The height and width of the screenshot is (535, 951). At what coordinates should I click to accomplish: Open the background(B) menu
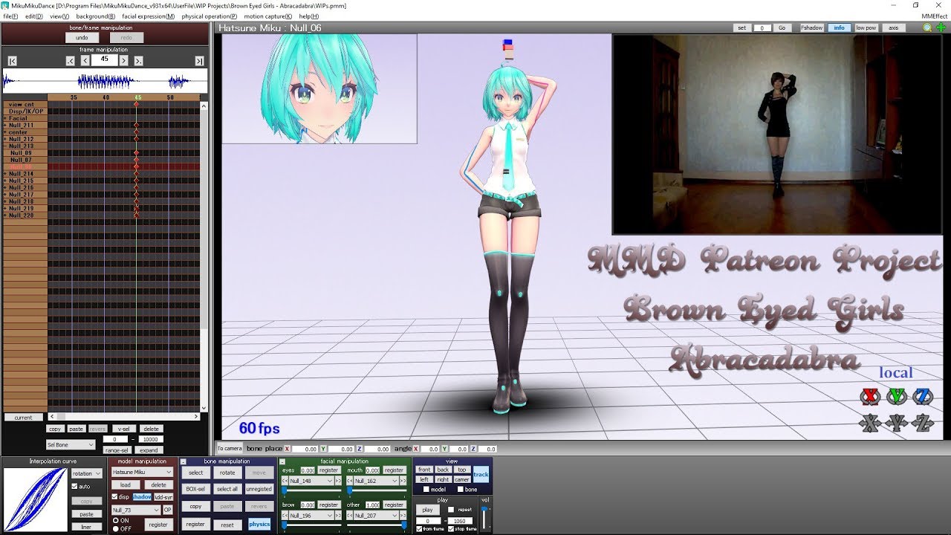pos(95,16)
